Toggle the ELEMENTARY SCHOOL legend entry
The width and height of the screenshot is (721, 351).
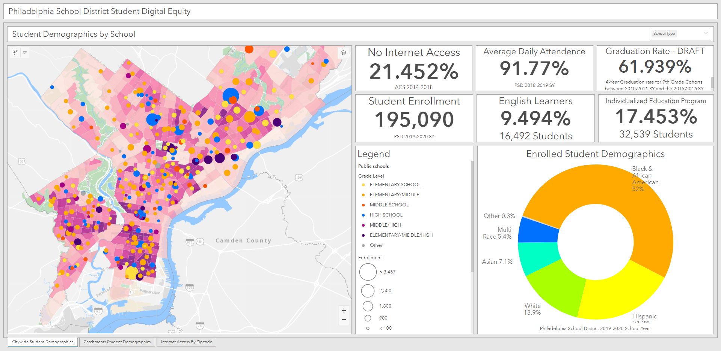[395, 184]
